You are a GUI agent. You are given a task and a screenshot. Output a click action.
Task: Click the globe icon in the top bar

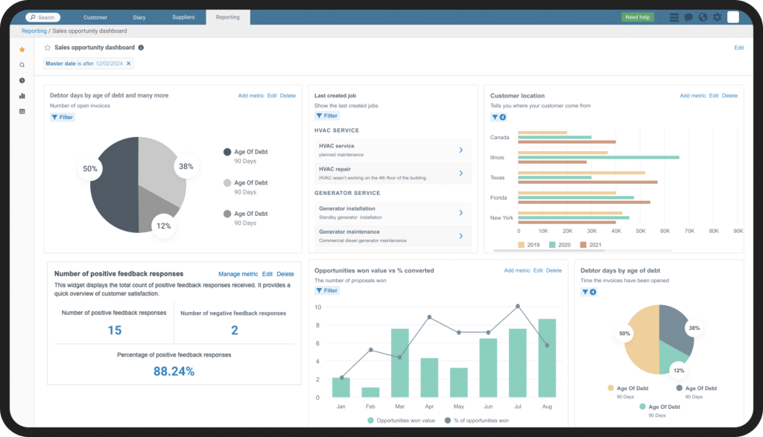(703, 16)
